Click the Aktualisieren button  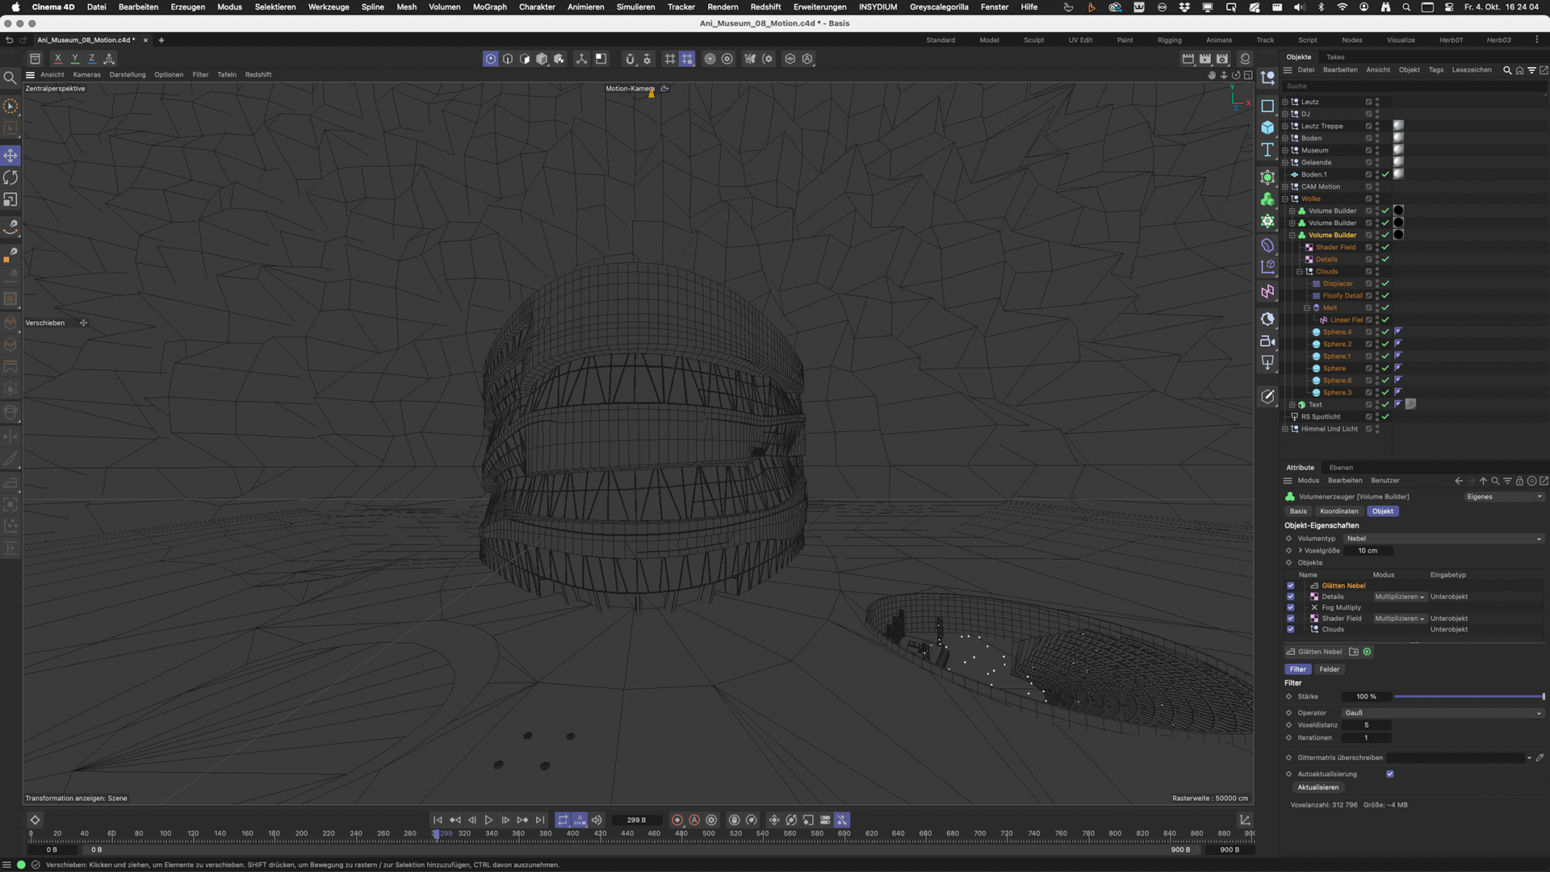1317,787
